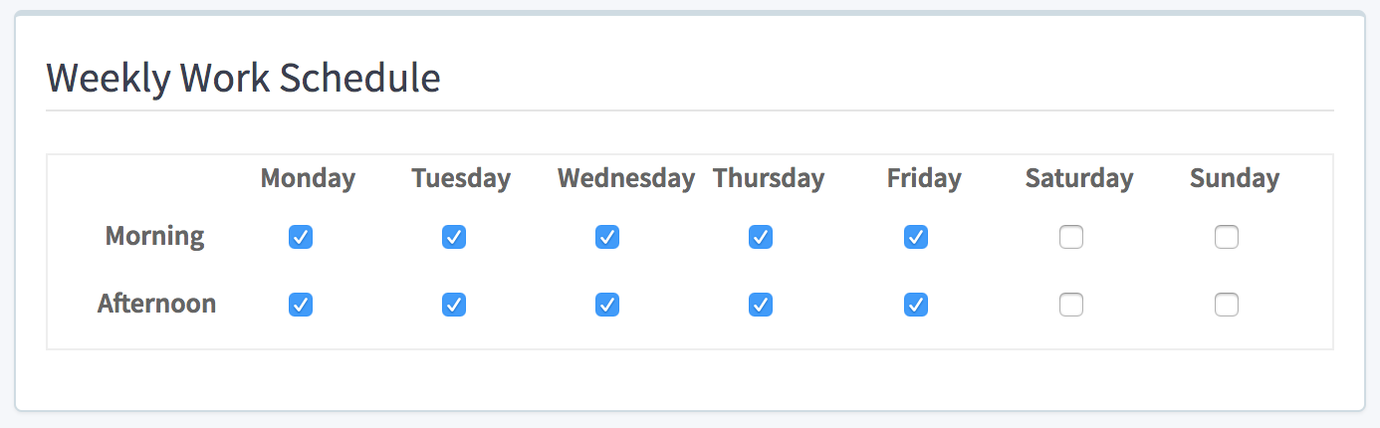Click the Weekly Work Schedule heading

(x=243, y=78)
